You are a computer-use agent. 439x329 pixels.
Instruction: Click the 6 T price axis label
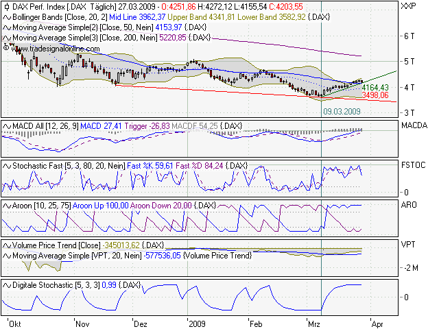[x=409, y=36]
